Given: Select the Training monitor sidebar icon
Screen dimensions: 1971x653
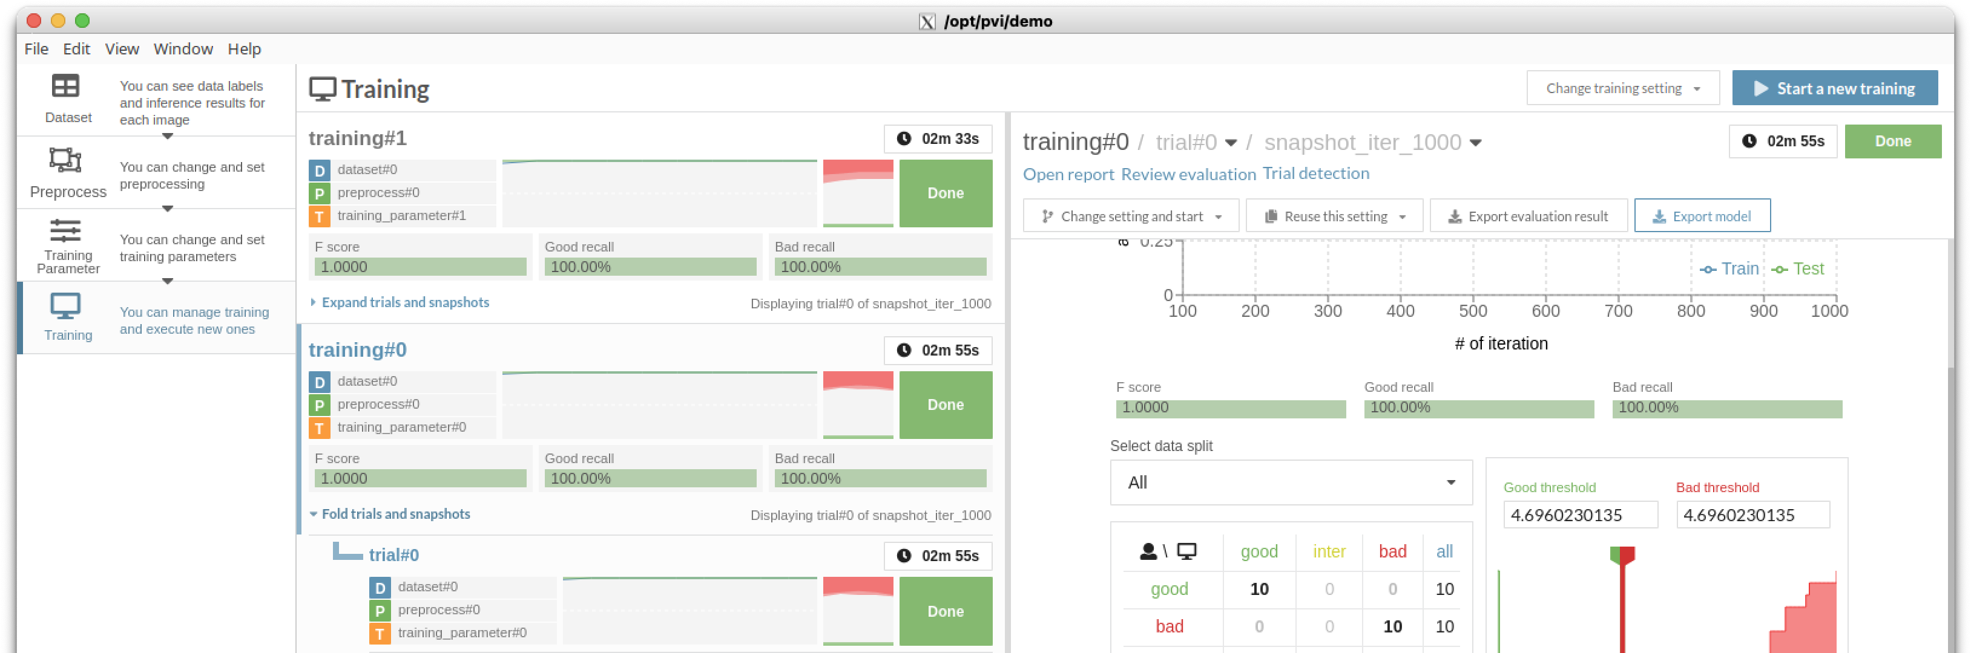Looking at the screenshot, I should pyautogui.click(x=65, y=306).
